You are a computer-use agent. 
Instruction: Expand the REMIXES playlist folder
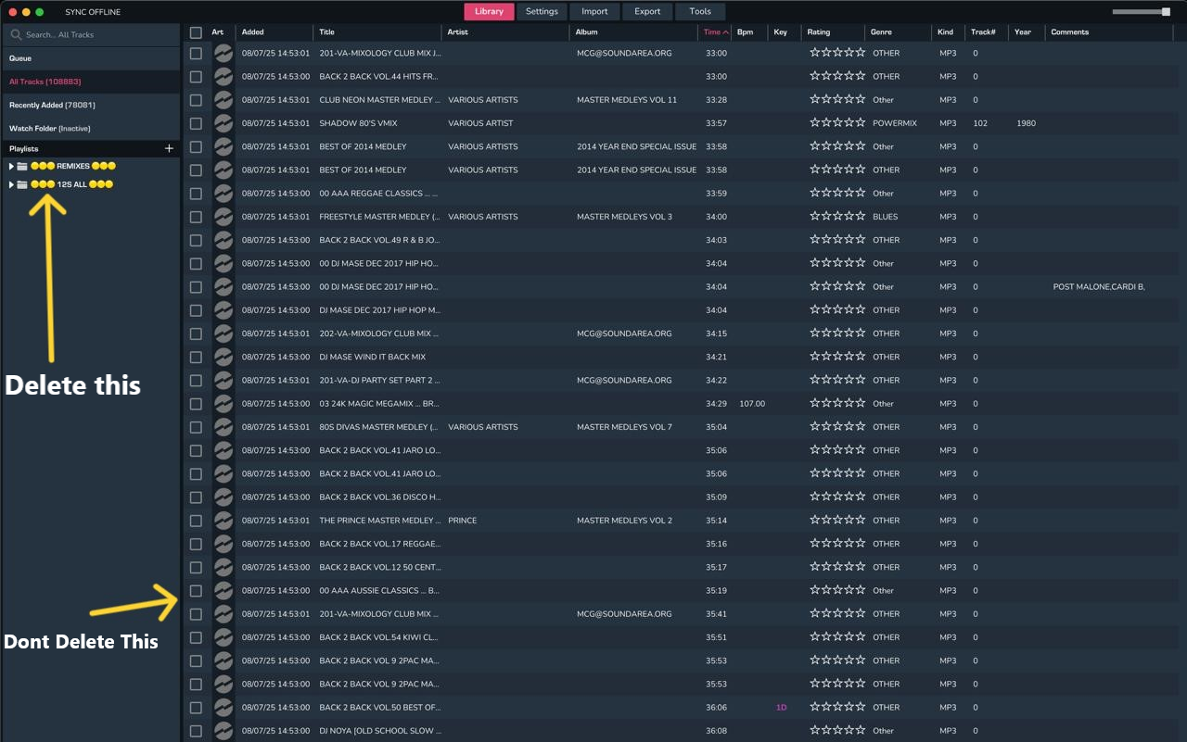point(11,167)
